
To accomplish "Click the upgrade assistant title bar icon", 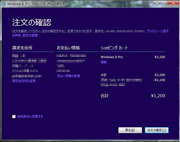I will point(4,4).
